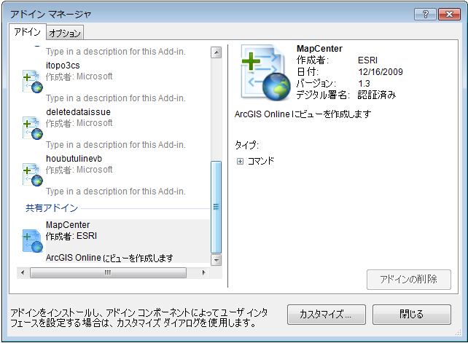Image resolution: width=468 pixels, height=343 pixels.
Task: Switch to the オプション tab
Action: pyautogui.click(x=65, y=33)
